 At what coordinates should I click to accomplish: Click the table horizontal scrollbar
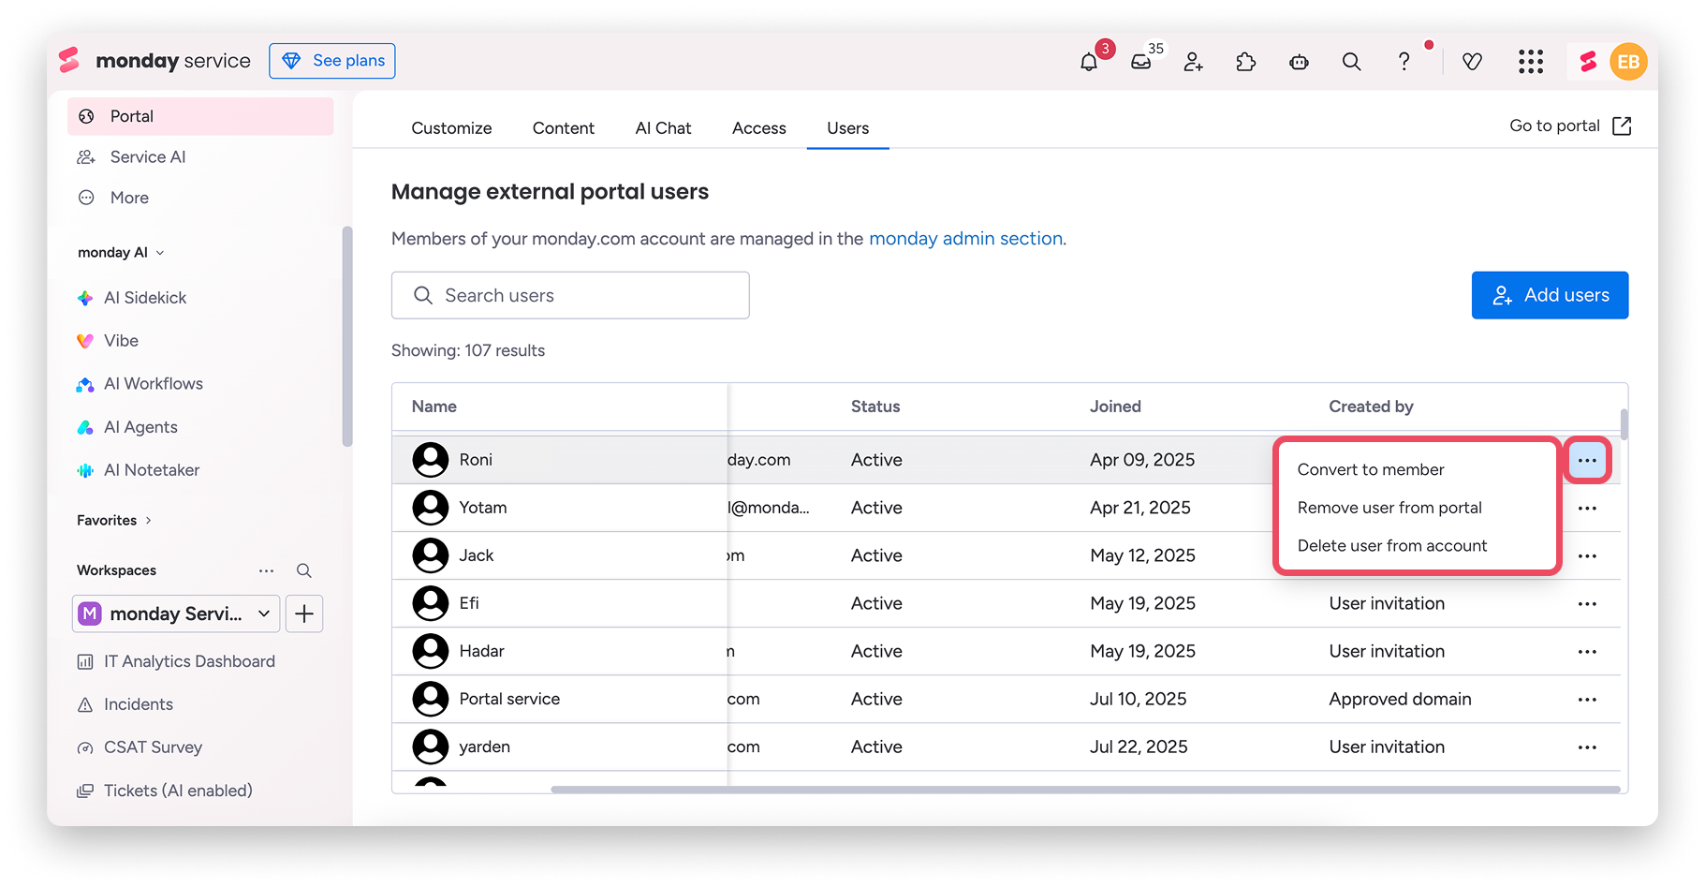pos(1085,790)
